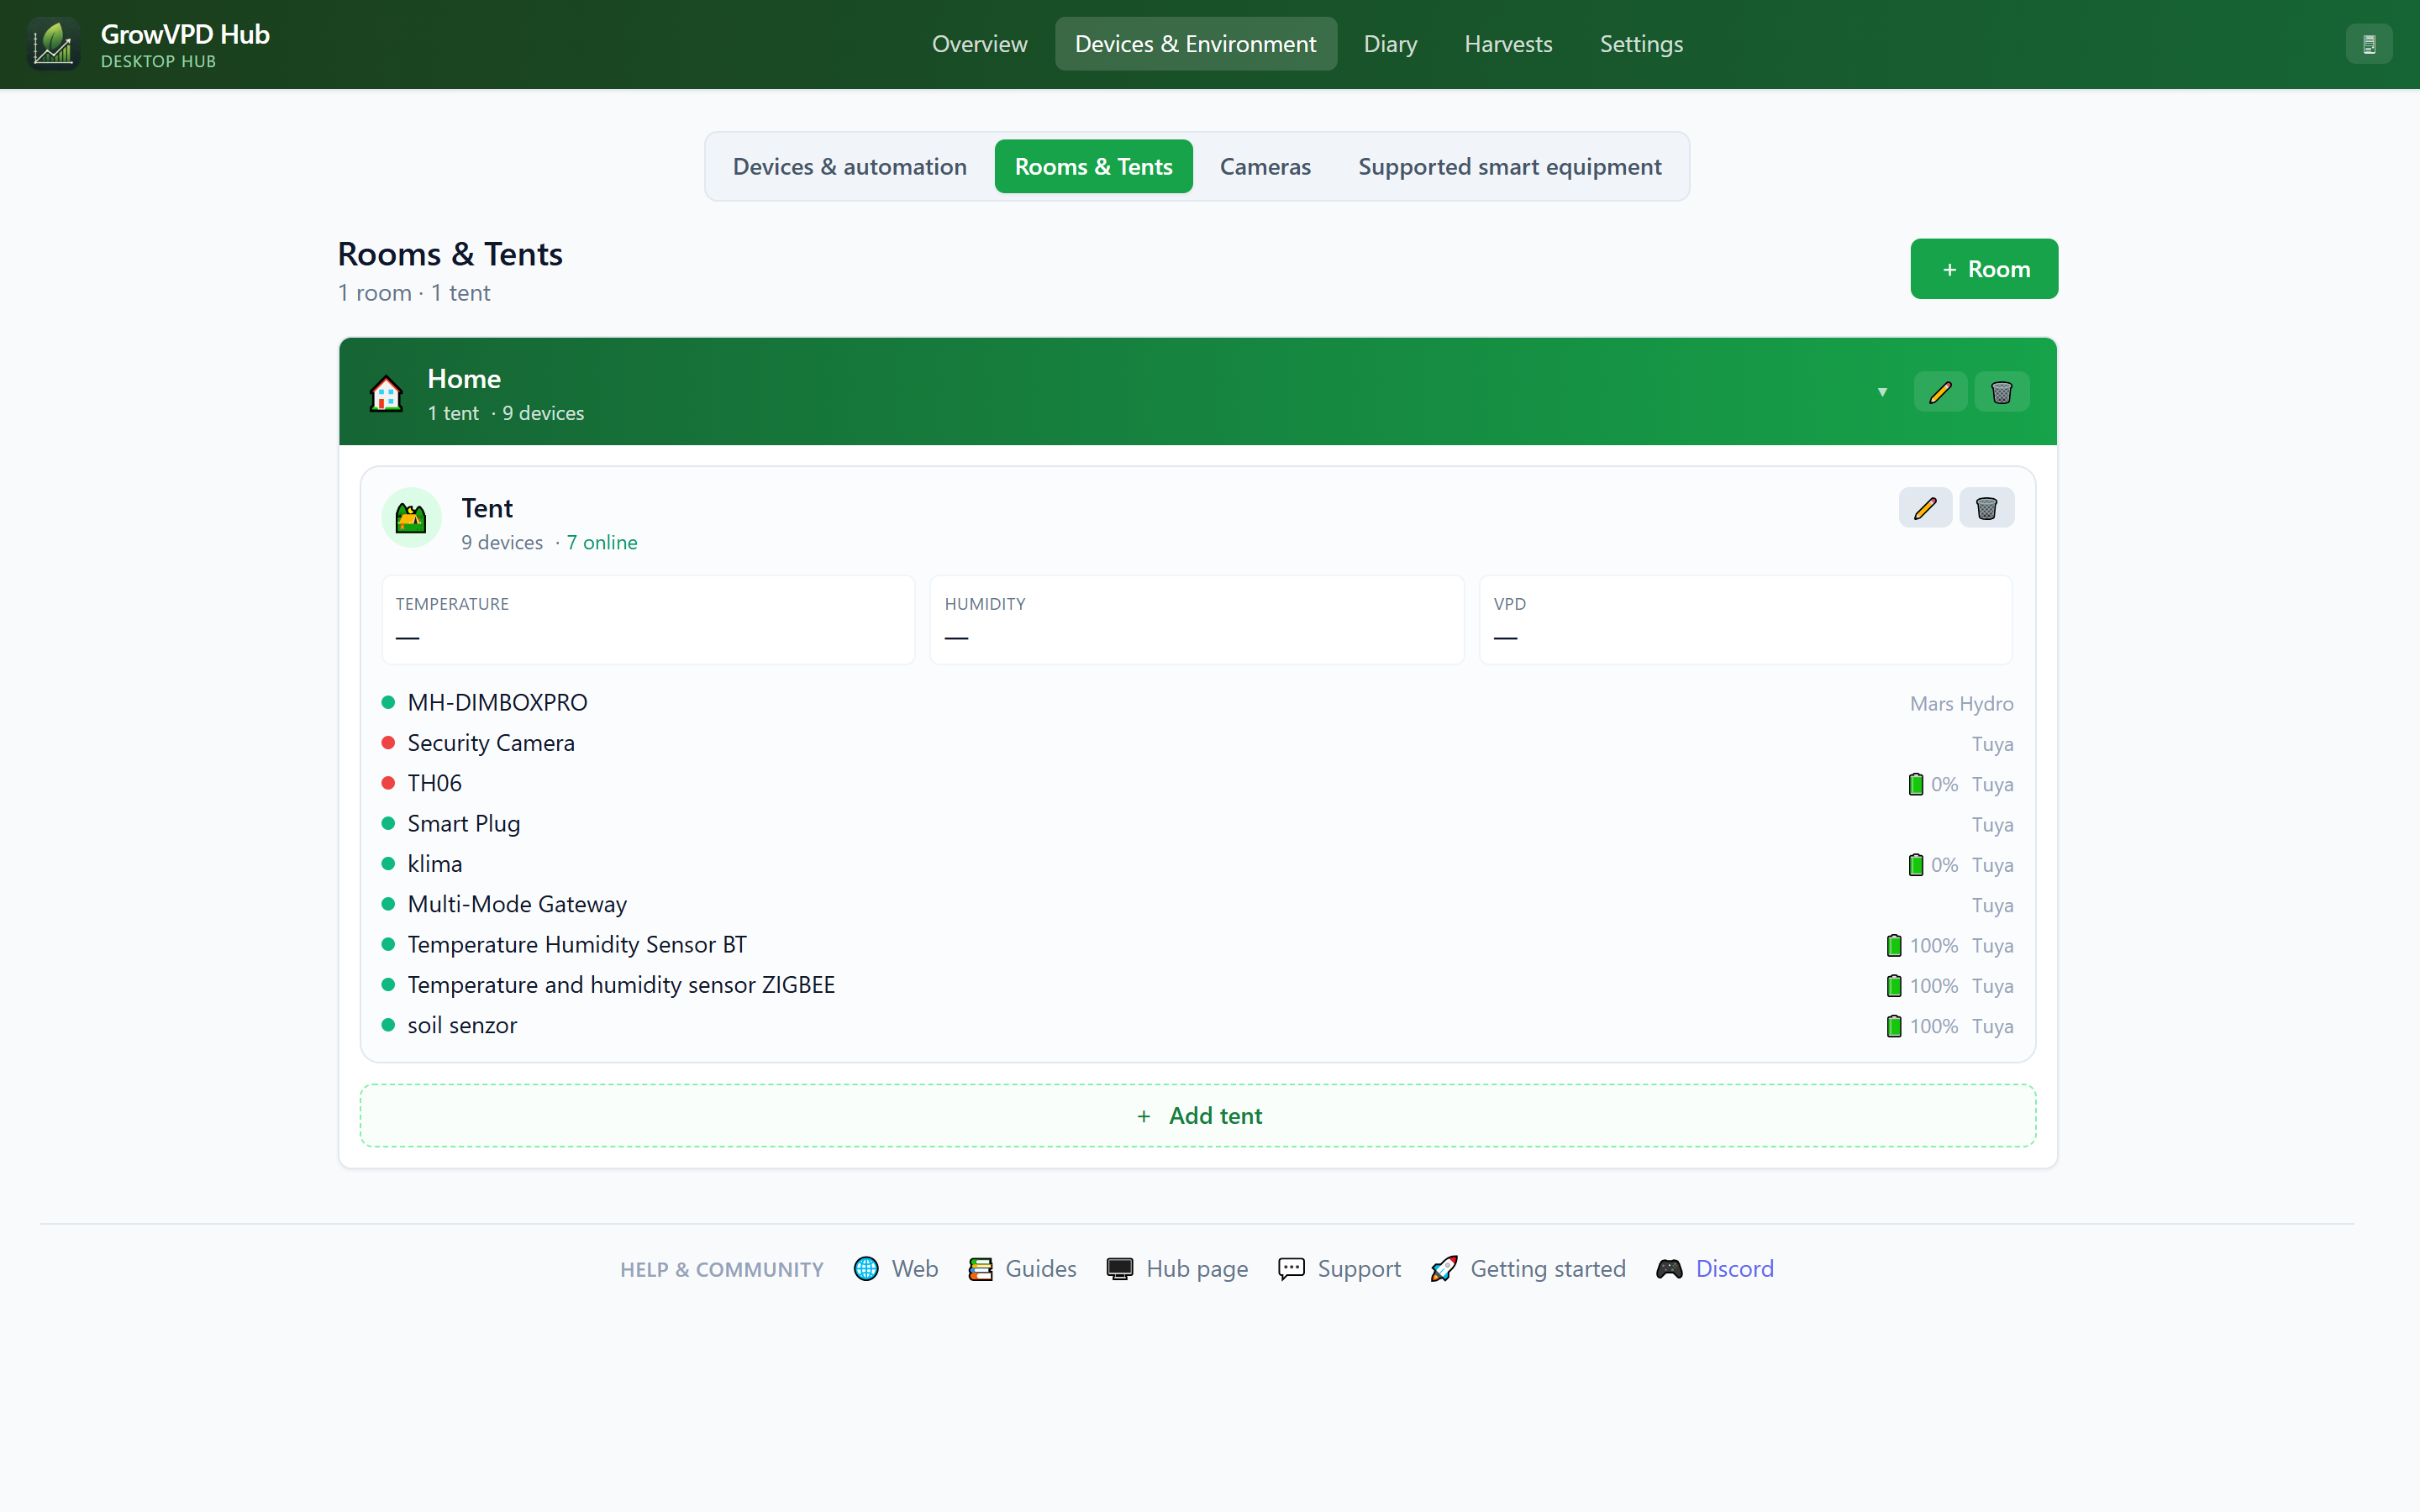Click the speech bubble Support icon

pos(1291,1269)
